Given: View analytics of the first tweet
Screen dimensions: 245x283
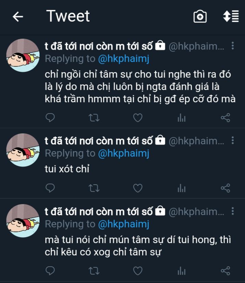Looking at the screenshot, I should [x=182, y=118].
